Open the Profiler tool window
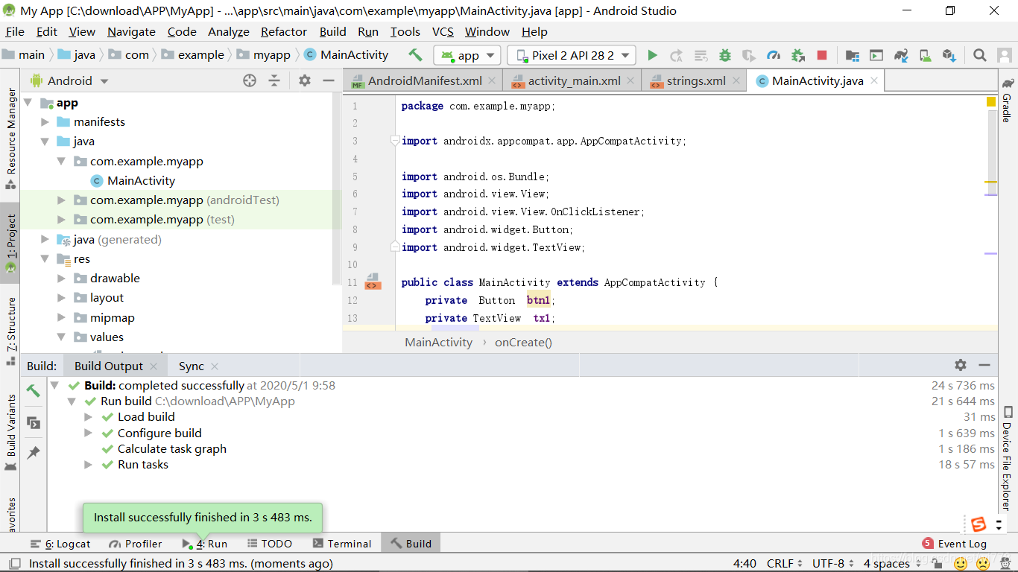 click(135, 544)
